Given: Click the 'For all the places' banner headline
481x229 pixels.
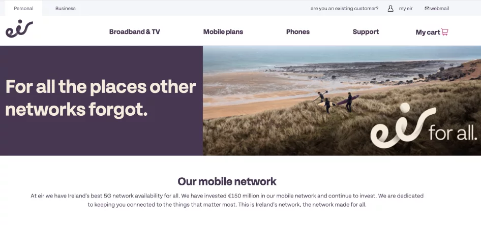Looking at the screenshot, I should (100, 99).
